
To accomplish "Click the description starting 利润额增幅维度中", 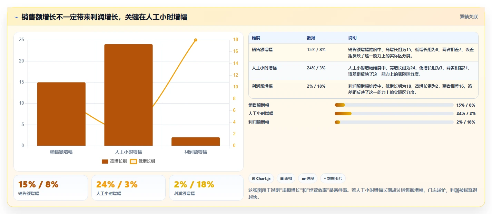I will coord(411,89).
